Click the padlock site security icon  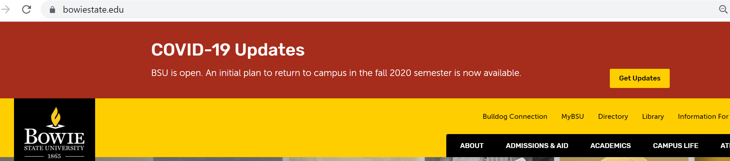click(52, 10)
